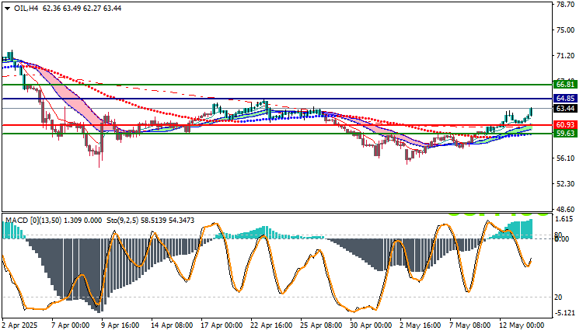Click the 20 stochastic level label
583x334 pixels.
pos(558,297)
